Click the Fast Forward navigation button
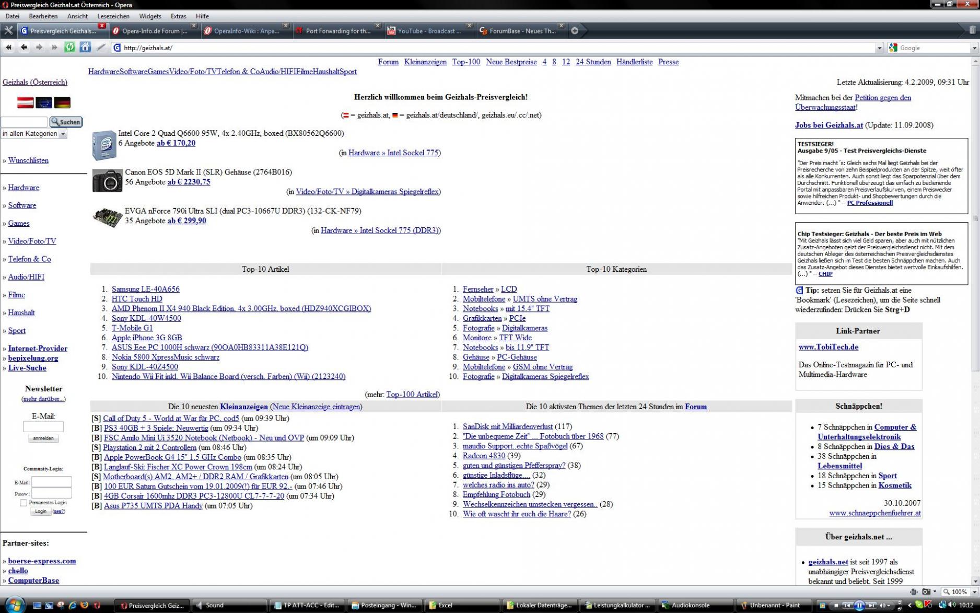 coord(54,48)
